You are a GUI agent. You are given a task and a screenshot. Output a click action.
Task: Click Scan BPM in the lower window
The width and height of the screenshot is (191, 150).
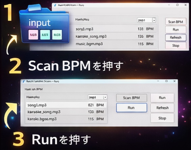pos(132,98)
